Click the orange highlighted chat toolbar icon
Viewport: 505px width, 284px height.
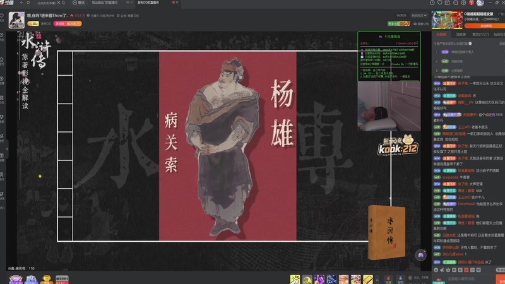click(x=466, y=270)
